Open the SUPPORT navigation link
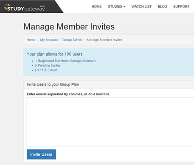 (181, 6)
